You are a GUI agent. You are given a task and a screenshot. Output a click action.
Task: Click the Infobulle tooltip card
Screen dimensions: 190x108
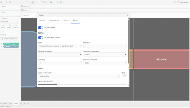(x=3, y=33)
